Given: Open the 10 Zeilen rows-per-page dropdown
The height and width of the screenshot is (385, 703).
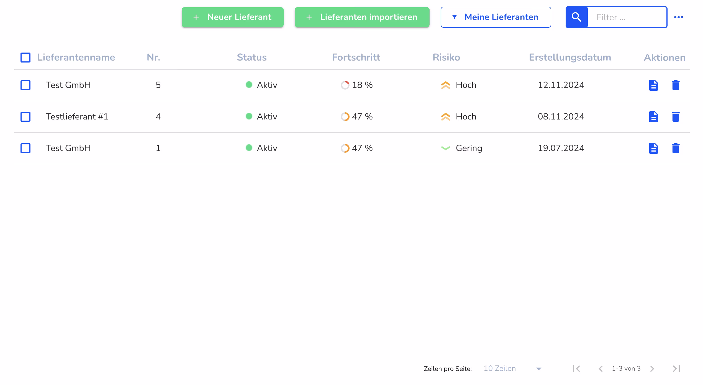Looking at the screenshot, I should click(512, 368).
